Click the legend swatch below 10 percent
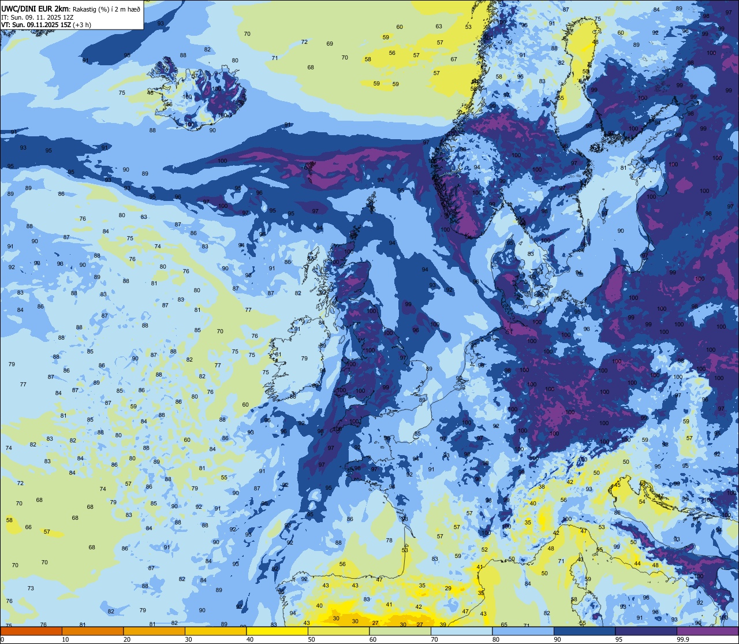 (x=31, y=631)
